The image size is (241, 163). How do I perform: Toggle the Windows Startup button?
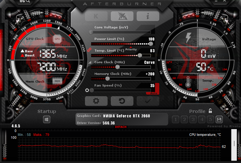tap(47, 119)
